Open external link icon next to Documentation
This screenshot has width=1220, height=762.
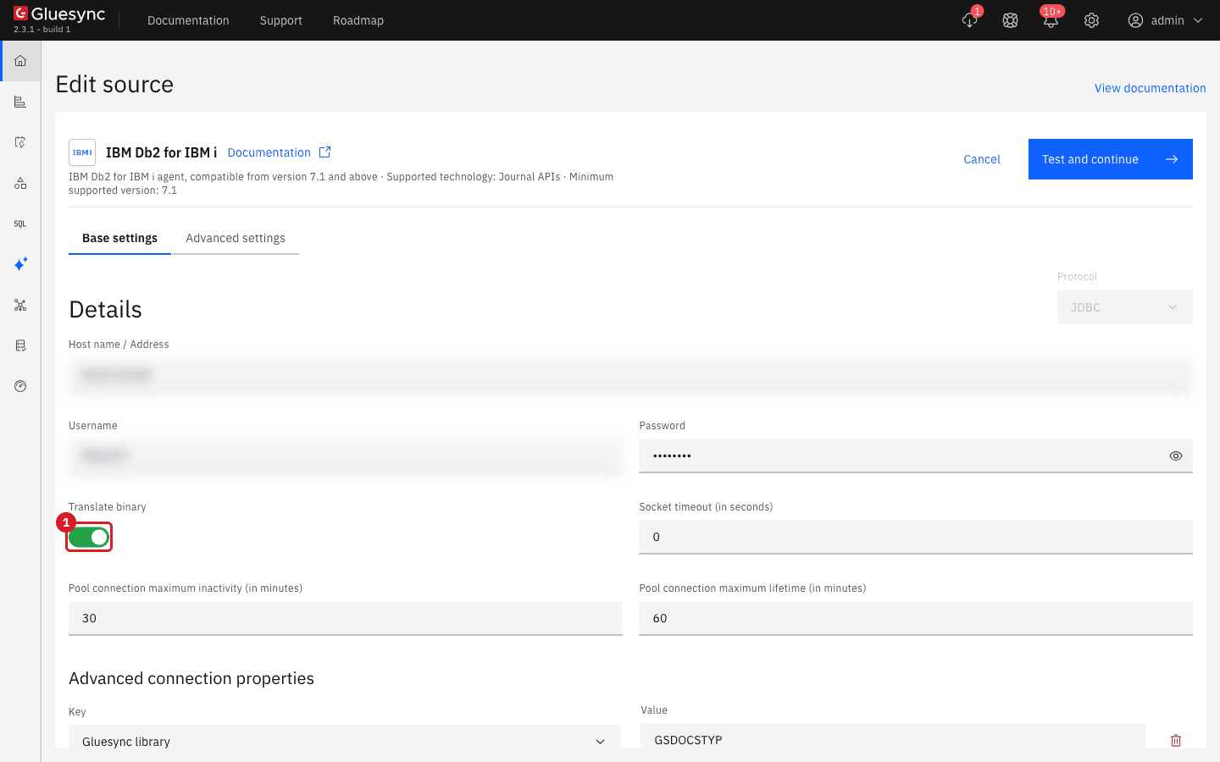[324, 152]
